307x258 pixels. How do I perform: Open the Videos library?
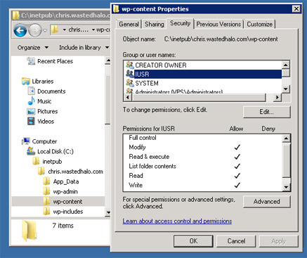tap(46, 122)
